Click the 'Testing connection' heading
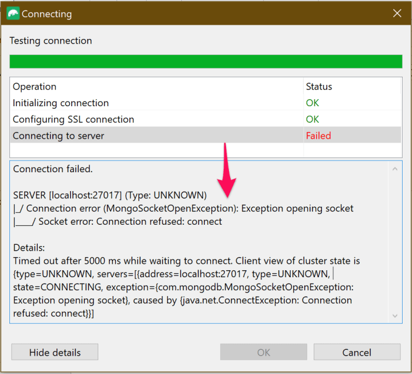This screenshot has height=374, width=412. point(51,41)
